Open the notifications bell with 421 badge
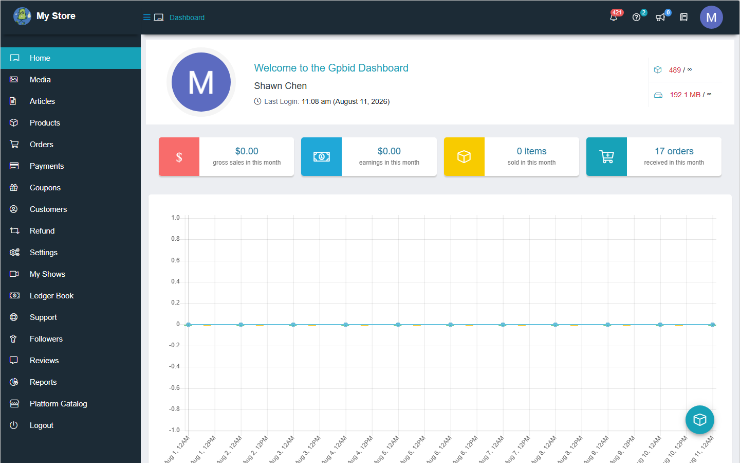The image size is (740, 463). tap(614, 17)
